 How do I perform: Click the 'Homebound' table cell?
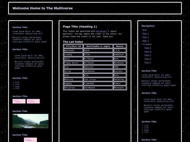(120, 55)
